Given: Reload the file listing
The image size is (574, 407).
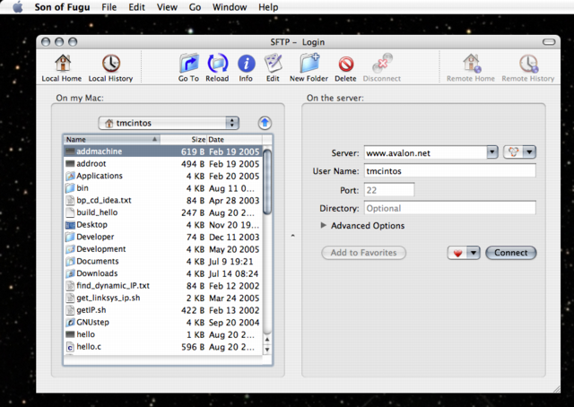Looking at the screenshot, I should point(217,63).
